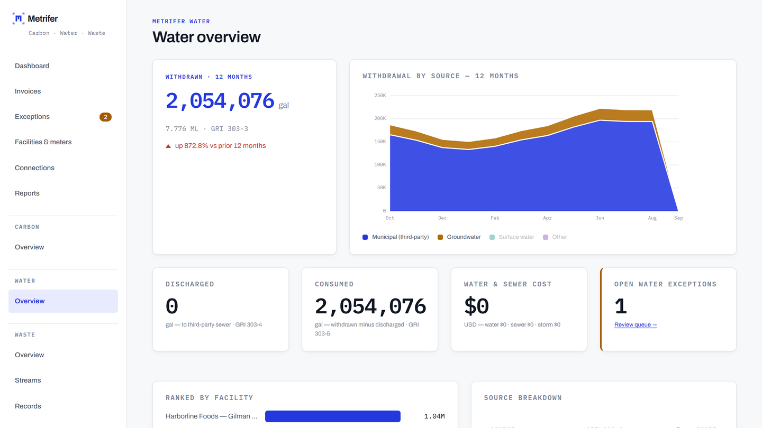762x428 pixels.
Task: Open Waste Records in the sidebar
Action: pos(63,406)
